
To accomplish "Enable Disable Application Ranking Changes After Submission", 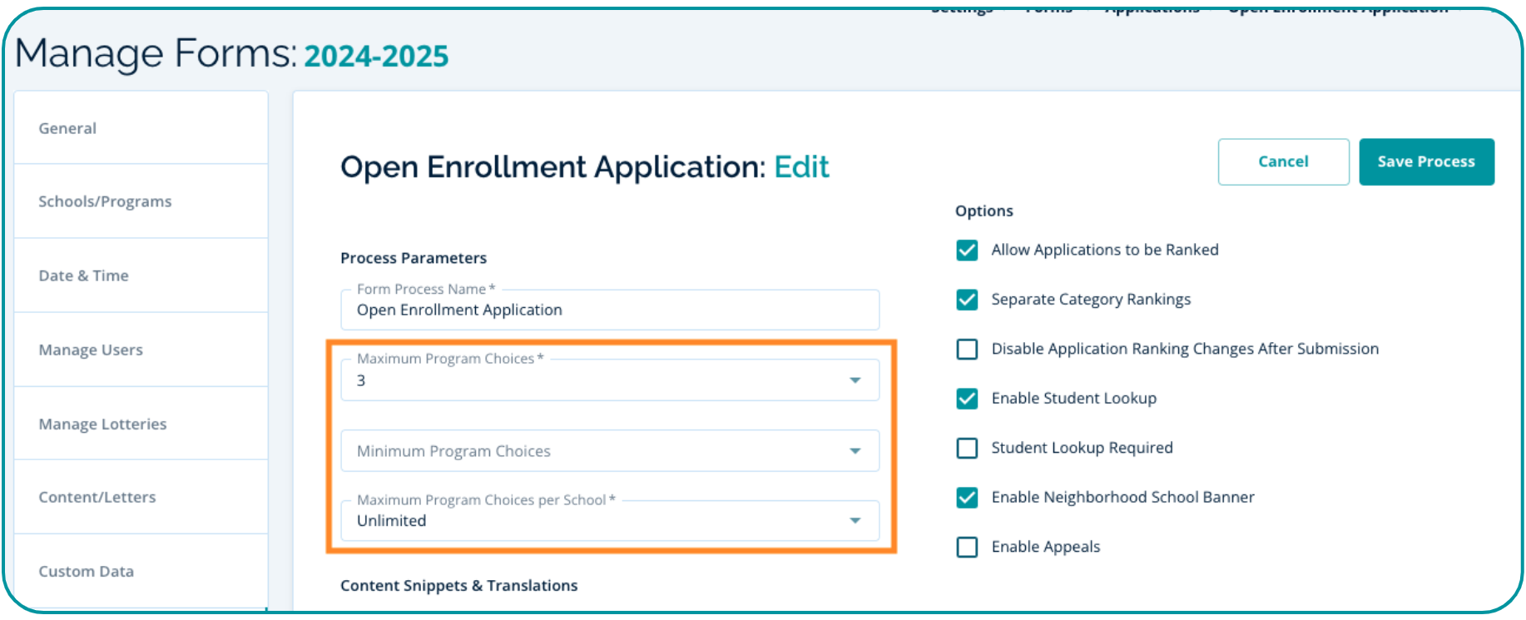I will 967,349.
